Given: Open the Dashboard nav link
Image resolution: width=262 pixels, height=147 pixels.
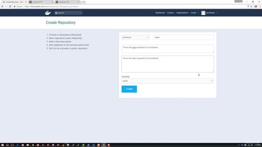Looking at the screenshot, I should coord(160,13).
